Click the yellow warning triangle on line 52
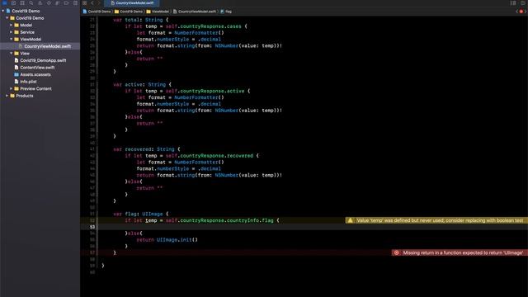Image resolution: width=528 pixels, height=297 pixels. click(350, 220)
